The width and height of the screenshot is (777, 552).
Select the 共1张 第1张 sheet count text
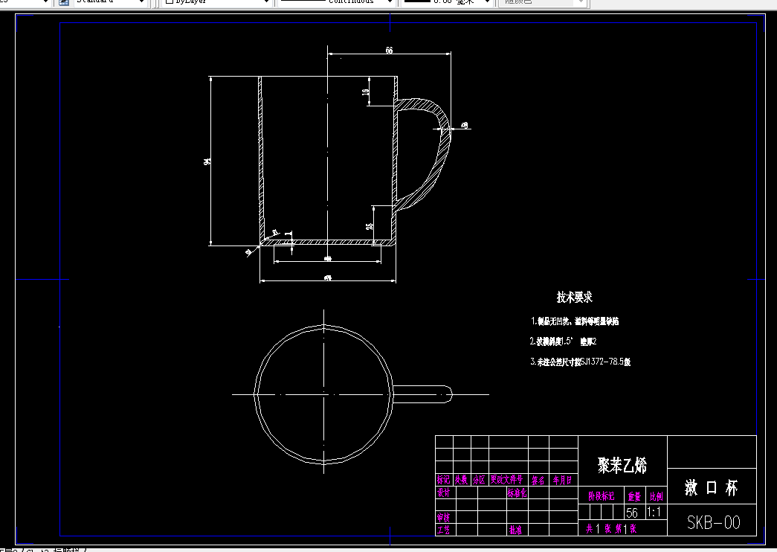[611, 529]
